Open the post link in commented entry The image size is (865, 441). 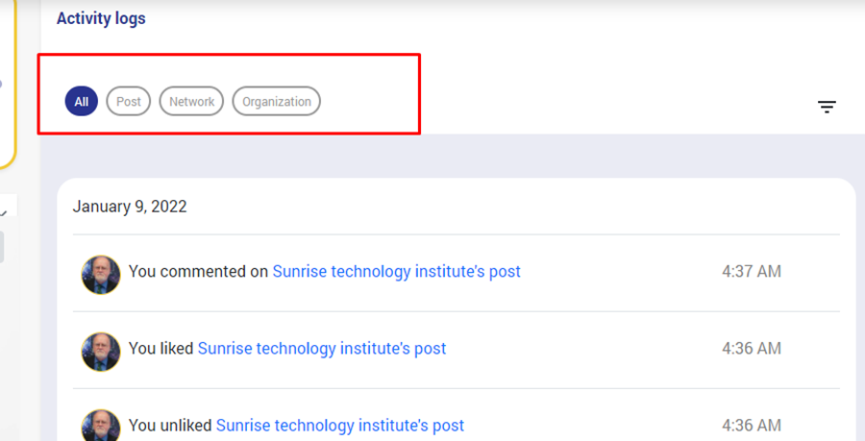click(x=396, y=272)
